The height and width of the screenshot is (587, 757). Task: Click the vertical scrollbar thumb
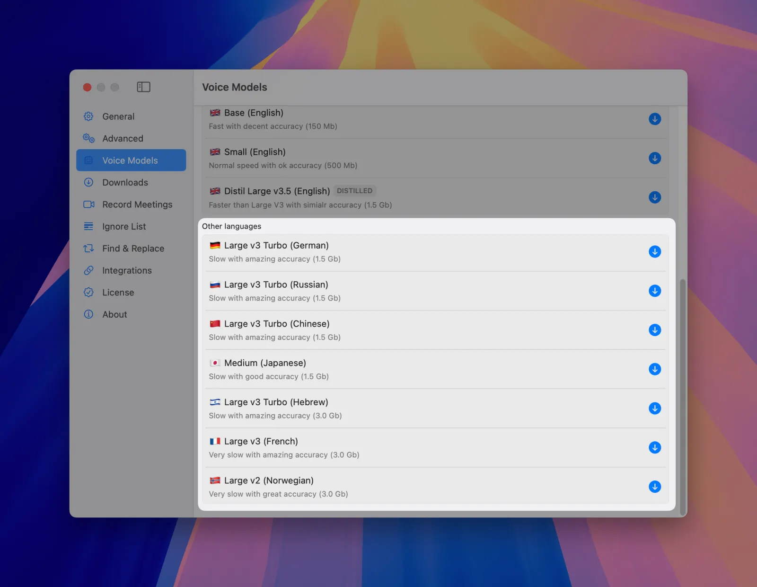682,397
